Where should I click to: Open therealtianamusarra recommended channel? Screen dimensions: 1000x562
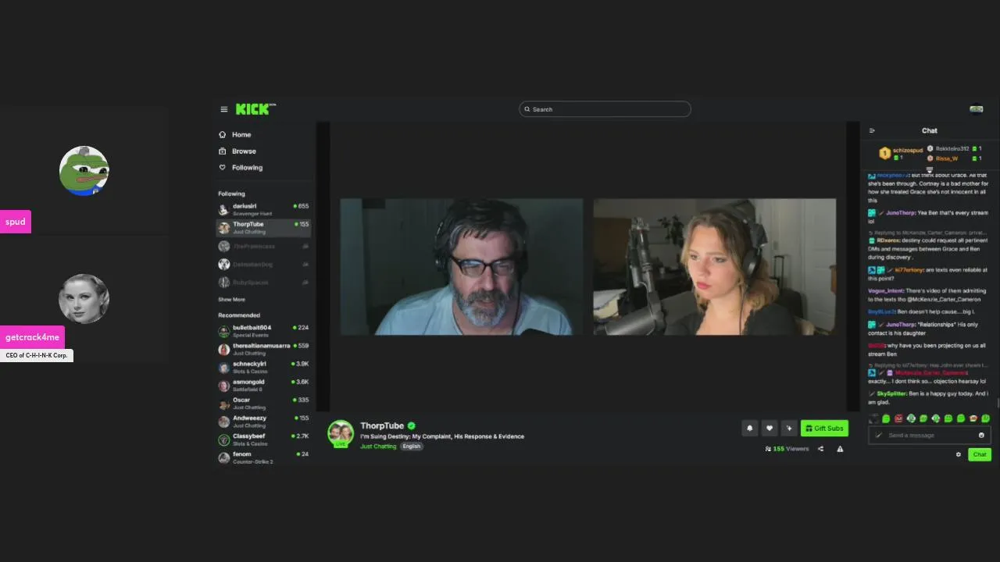[x=263, y=349]
